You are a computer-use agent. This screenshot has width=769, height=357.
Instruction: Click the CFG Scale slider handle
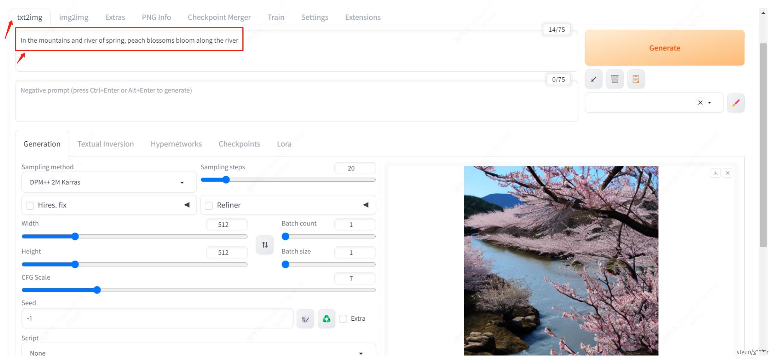[x=97, y=290]
